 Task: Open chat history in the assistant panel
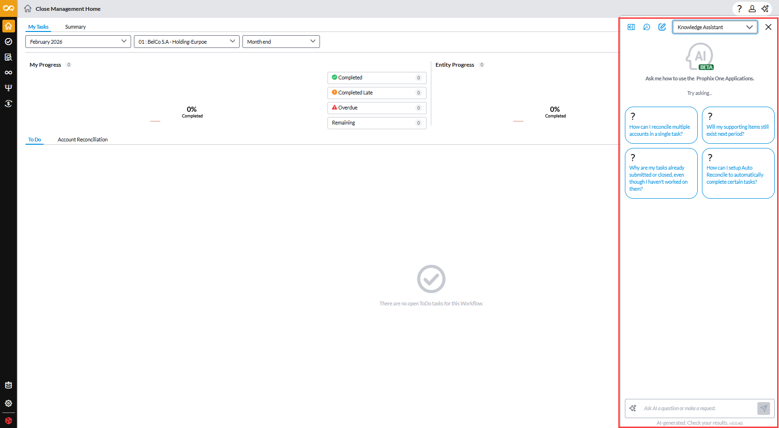point(647,27)
